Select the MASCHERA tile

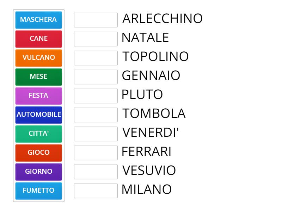coord(38,20)
